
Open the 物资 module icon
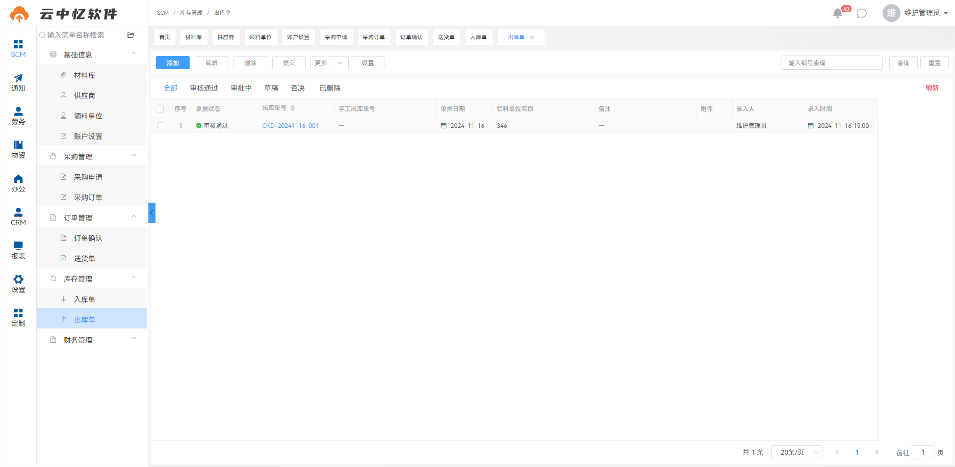[x=18, y=150]
